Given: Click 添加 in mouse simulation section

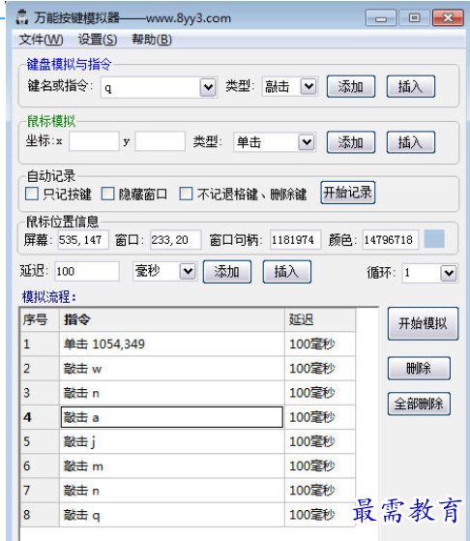Looking at the screenshot, I should 351,142.
